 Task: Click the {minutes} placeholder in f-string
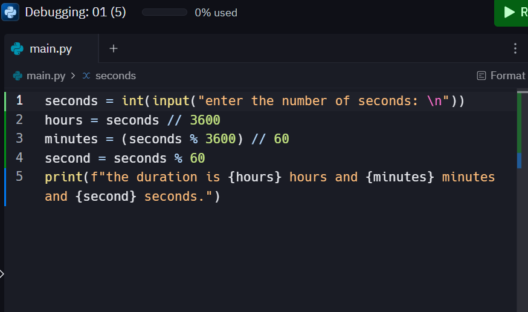click(x=400, y=177)
